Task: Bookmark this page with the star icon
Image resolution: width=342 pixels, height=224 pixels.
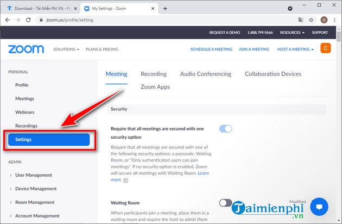Action: point(312,19)
